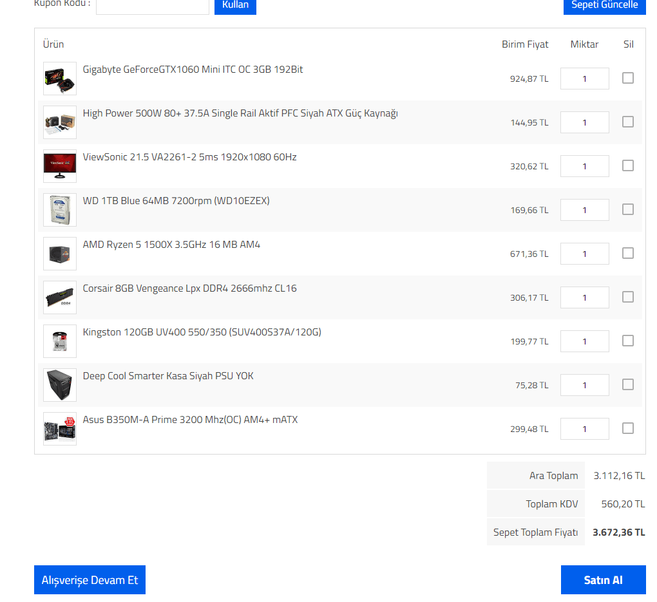Tick delete checkbox for AMD Ryzen 5

[x=627, y=253]
